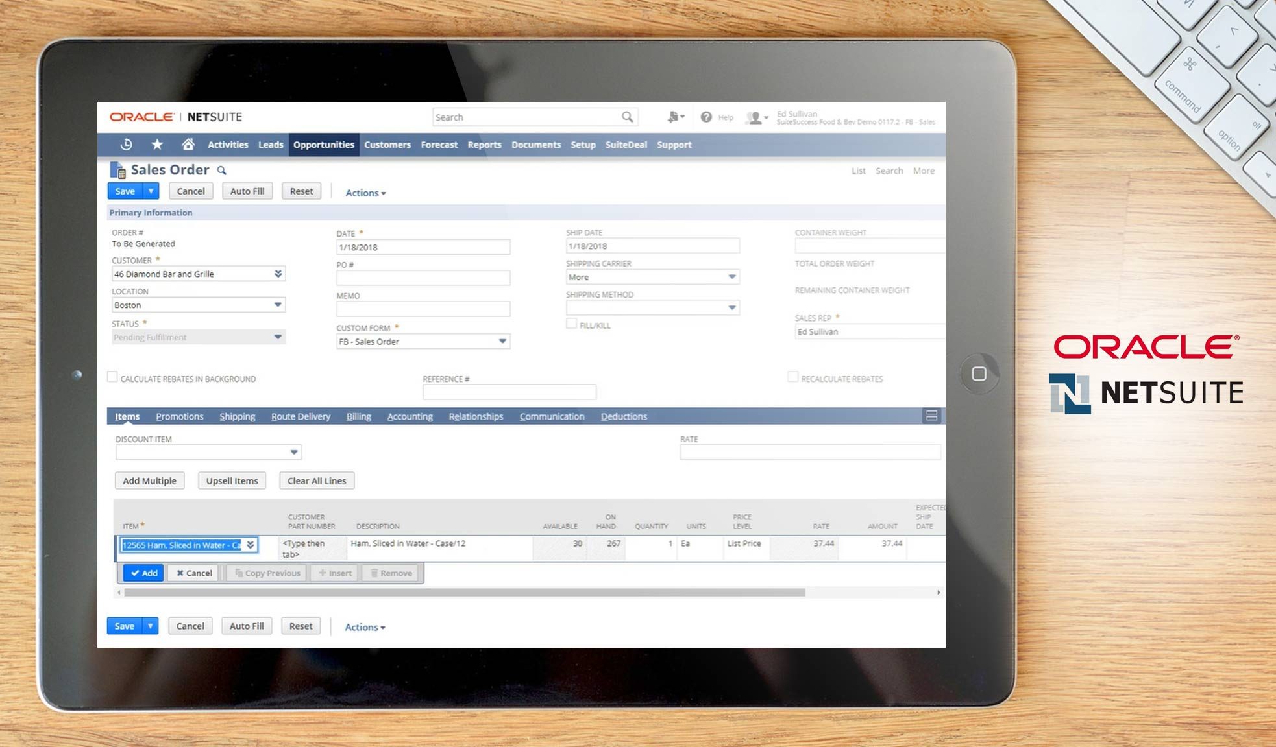Image resolution: width=1276 pixels, height=747 pixels.
Task: Open the Opportunities menu
Action: [x=323, y=145]
